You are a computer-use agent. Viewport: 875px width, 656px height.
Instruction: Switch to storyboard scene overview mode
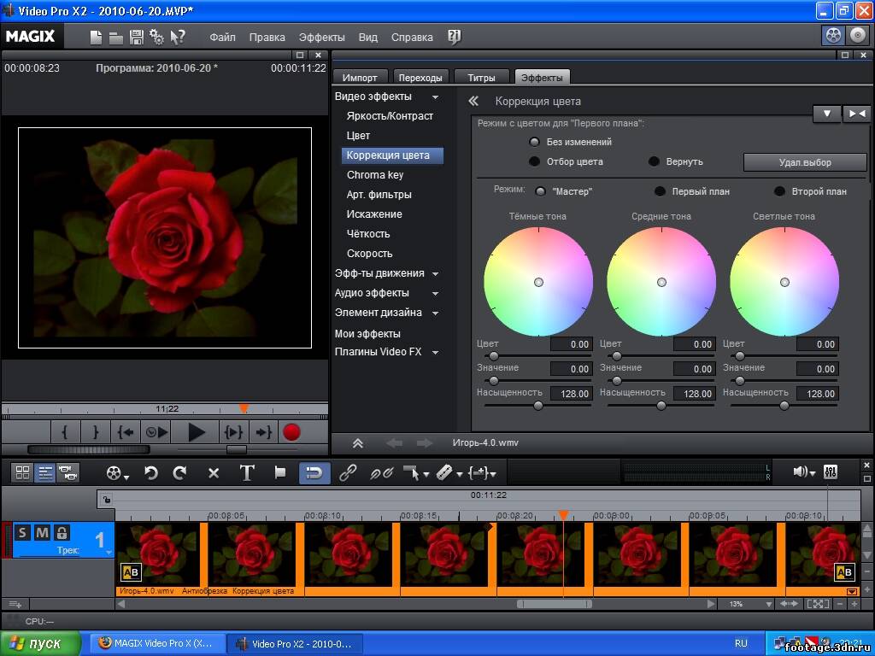(23, 473)
